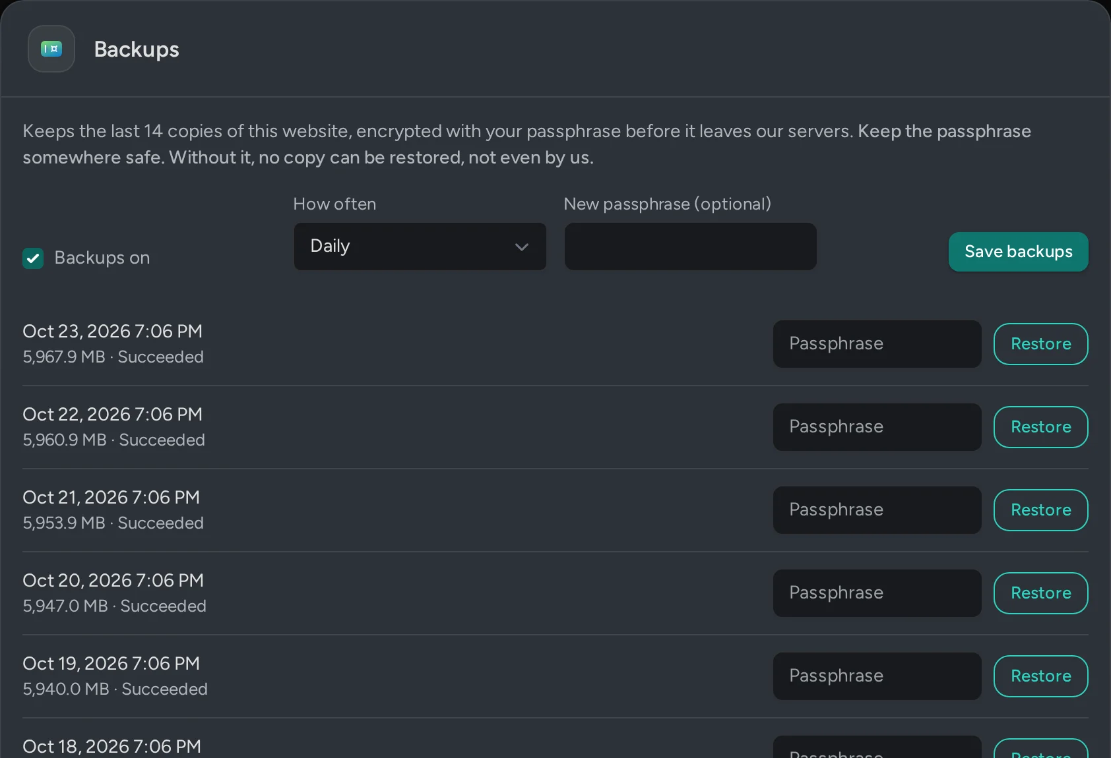
Task: Select 'Oct 20, 2026 7:06 PM' text
Action: point(113,580)
